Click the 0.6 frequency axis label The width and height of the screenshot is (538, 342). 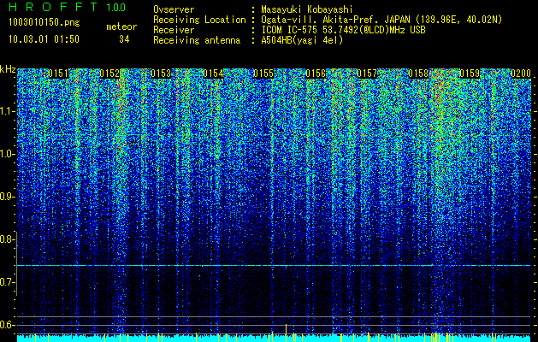pyautogui.click(x=8, y=325)
